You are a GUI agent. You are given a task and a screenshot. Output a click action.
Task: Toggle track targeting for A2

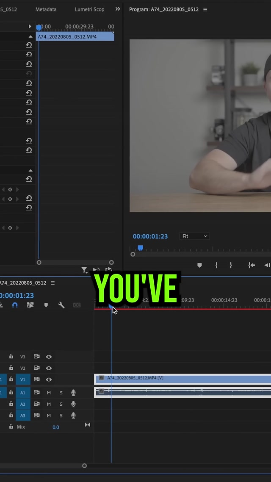[23, 404]
